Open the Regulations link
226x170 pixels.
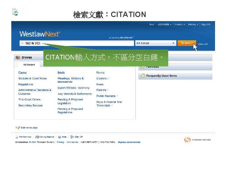pos(26,84)
